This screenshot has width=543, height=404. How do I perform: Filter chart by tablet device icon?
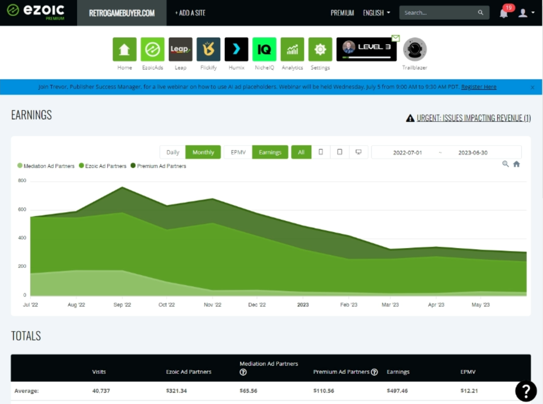(x=340, y=152)
